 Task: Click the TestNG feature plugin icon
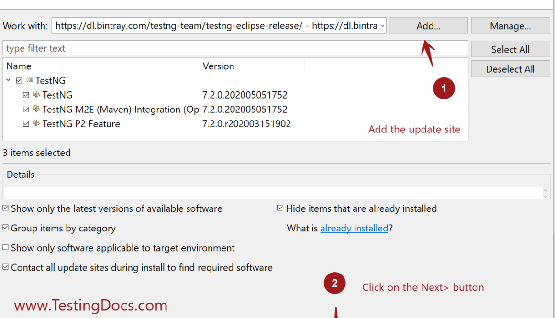pyautogui.click(x=37, y=95)
